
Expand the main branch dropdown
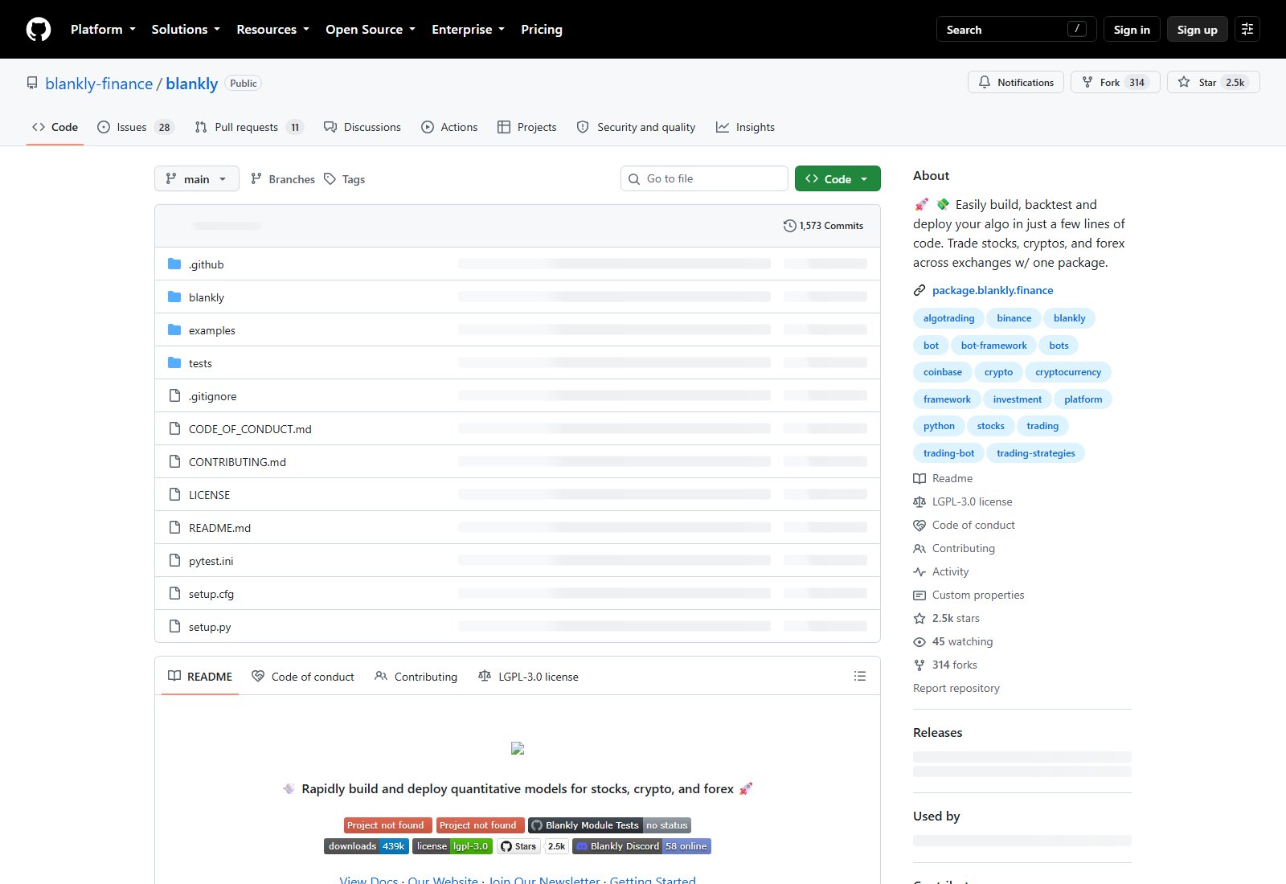(197, 179)
